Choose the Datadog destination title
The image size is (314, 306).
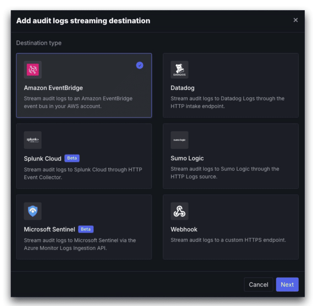[x=182, y=88]
